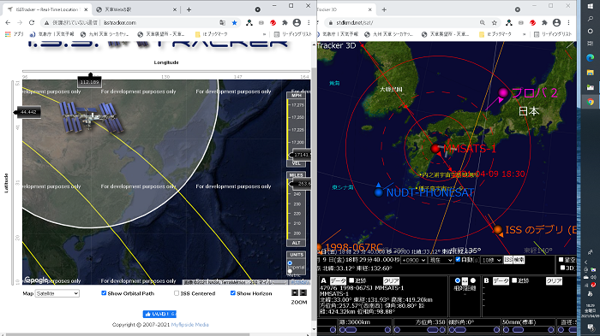Open the 10秒 interval dropdown

[491, 260]
